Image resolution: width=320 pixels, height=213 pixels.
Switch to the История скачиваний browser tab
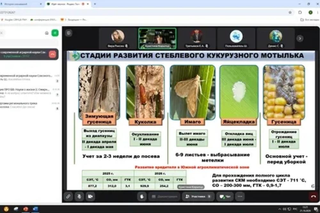pos(20,4)
